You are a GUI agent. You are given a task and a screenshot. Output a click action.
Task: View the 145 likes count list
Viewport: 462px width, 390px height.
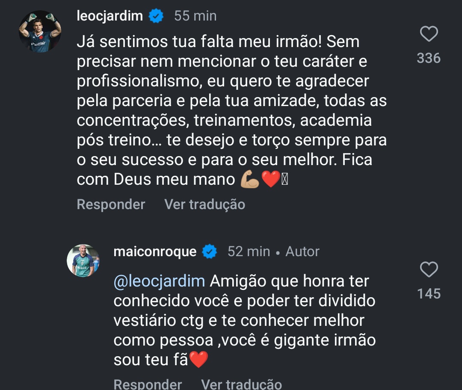pyautogui.click(x=429, y=294)
